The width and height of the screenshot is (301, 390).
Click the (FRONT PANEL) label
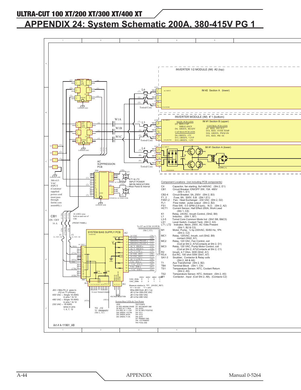(79, 223)
